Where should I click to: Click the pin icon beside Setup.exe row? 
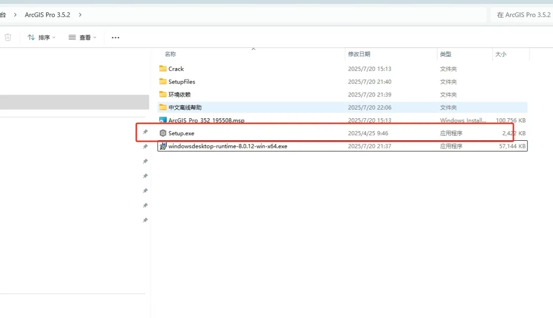145,132
